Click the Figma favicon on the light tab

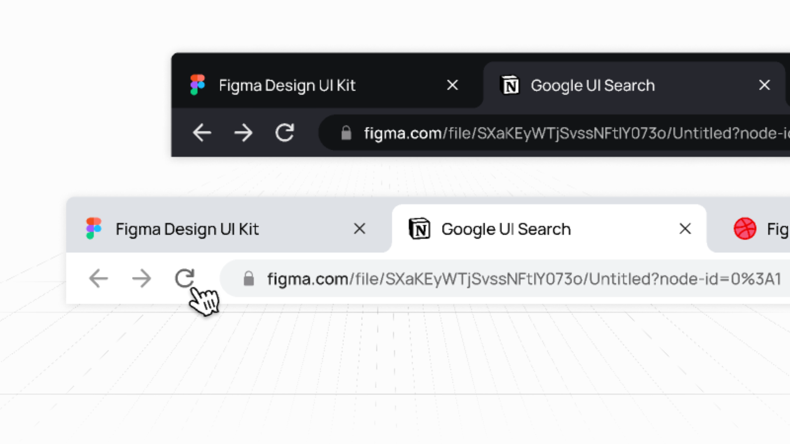click(x=93, y=229)
